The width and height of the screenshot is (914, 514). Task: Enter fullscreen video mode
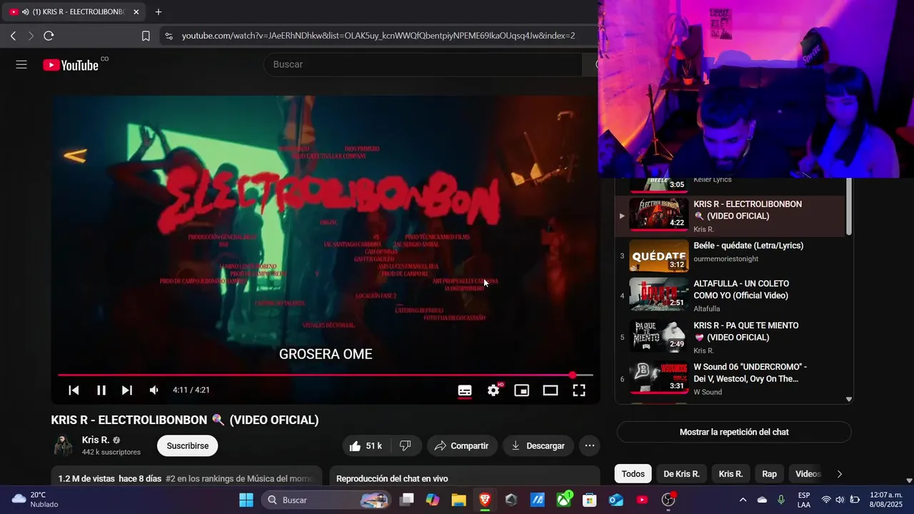point(579,390)
